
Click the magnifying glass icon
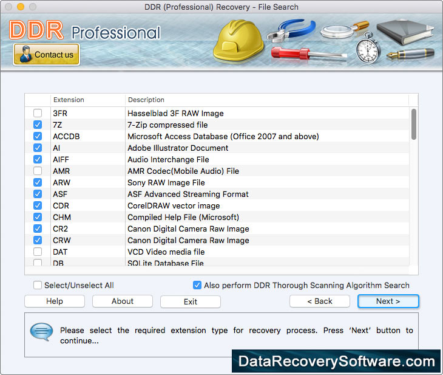pyautogui.click(x=345, y=30)
